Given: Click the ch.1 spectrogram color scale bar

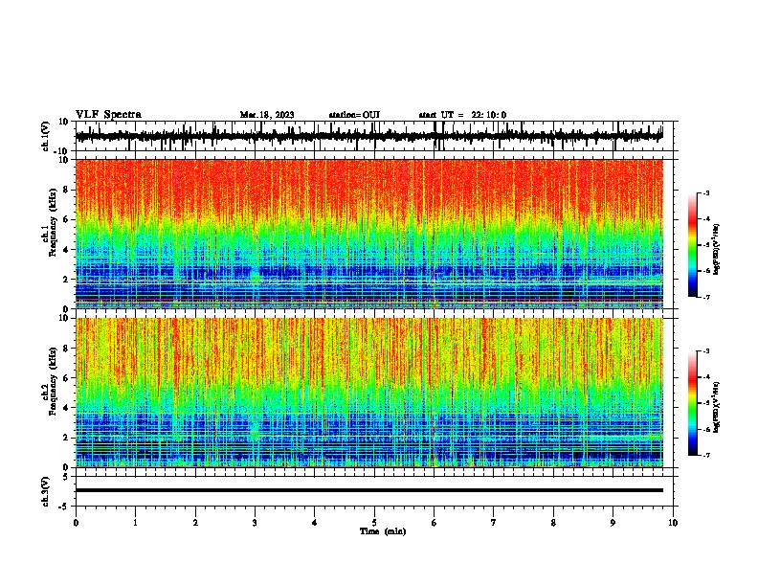Looking at the screenshot, I should pyautogui.click(x=693, y=245).
